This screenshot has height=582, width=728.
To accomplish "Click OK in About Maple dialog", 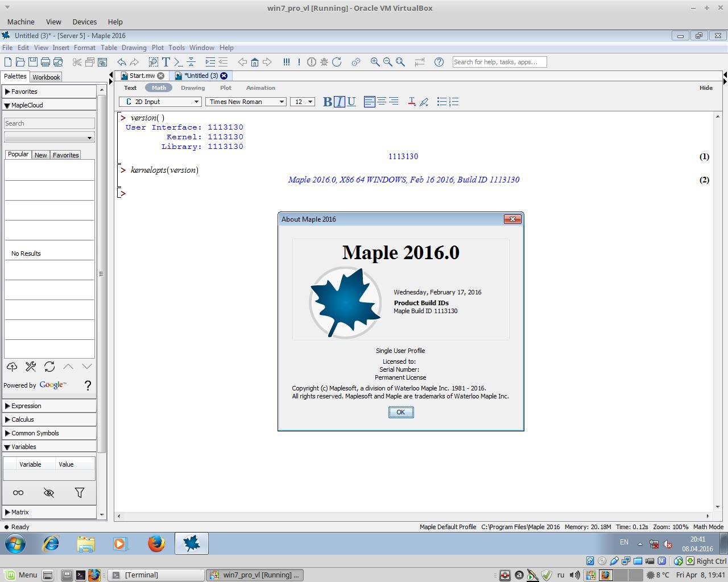I will [400, 412].
